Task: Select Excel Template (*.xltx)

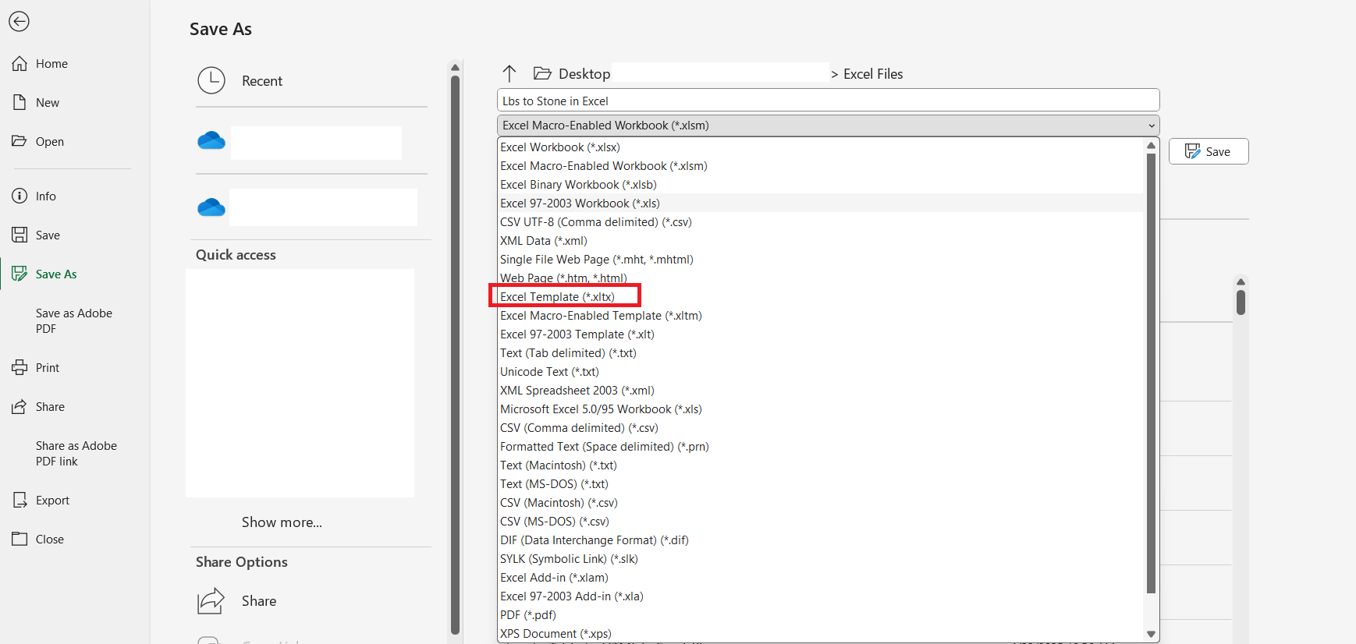Action: pos(821,297)
